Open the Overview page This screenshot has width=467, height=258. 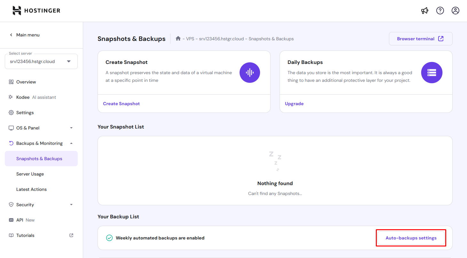click(26, 82)
